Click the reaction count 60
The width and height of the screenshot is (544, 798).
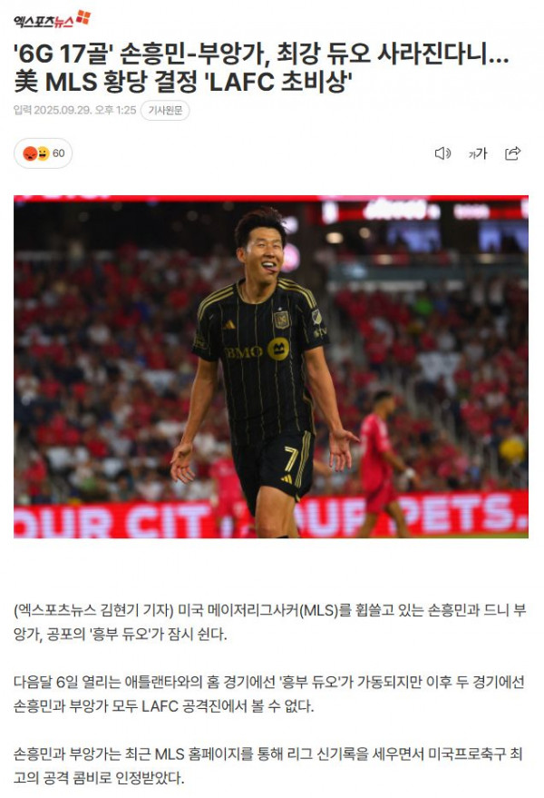click(x=58, y=153)
